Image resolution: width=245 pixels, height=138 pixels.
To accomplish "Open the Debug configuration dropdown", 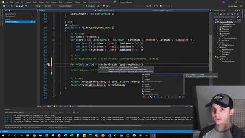I will point(39,6).
